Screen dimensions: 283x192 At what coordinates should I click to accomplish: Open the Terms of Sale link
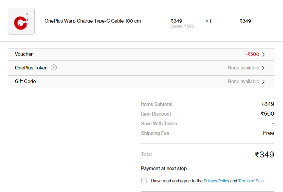click(x=251, y=181)
